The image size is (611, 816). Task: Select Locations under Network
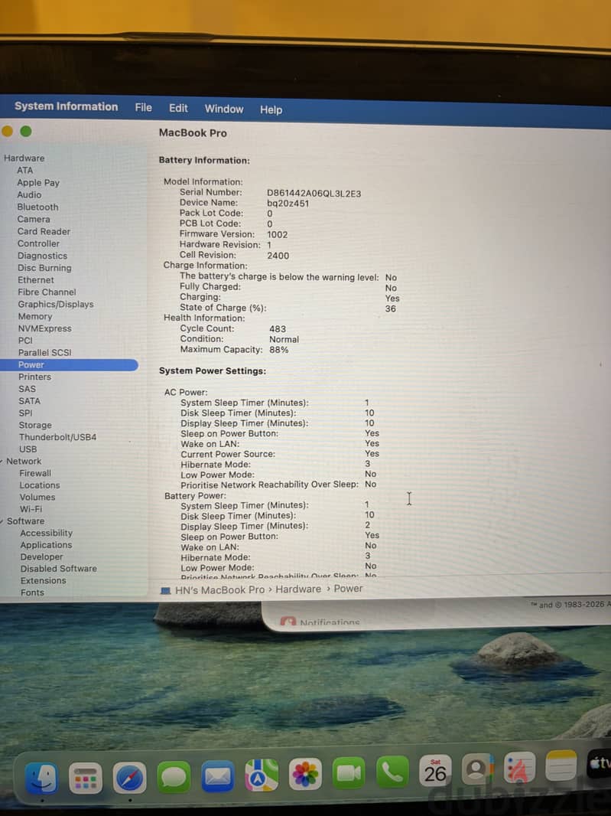coord(40,485)
